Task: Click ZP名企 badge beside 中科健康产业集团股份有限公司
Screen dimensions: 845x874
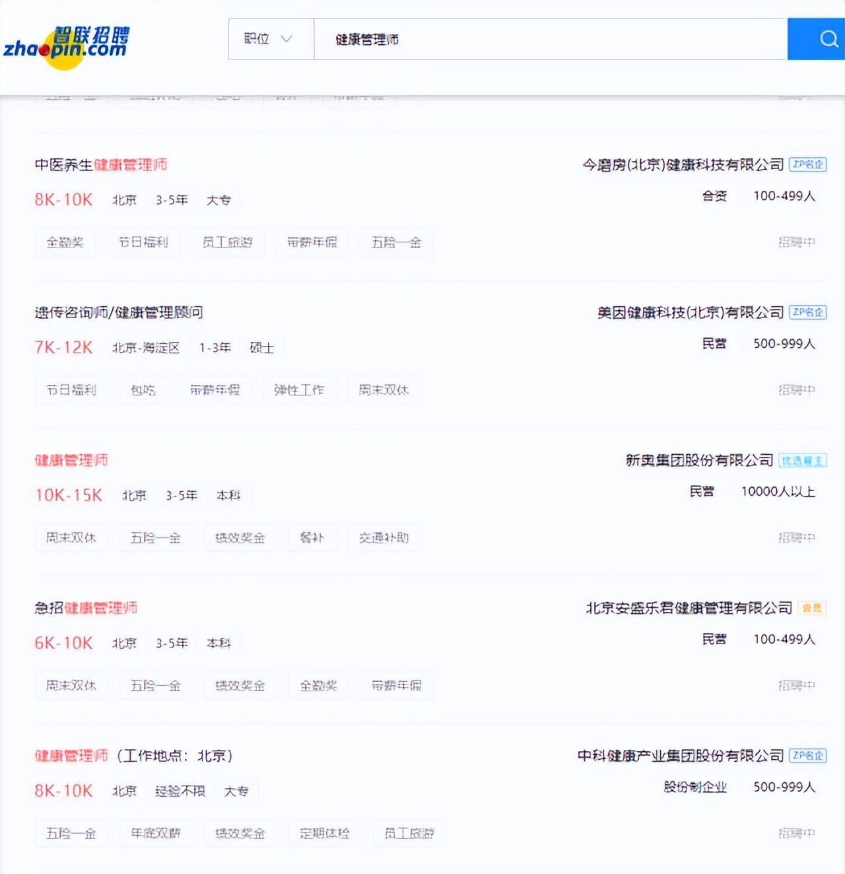Action: pyautogui.click(x=808, y=756)
